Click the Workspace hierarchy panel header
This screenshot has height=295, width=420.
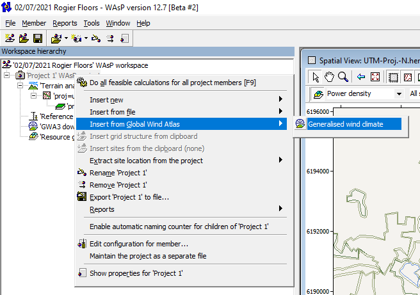click(x=147, y=51)
